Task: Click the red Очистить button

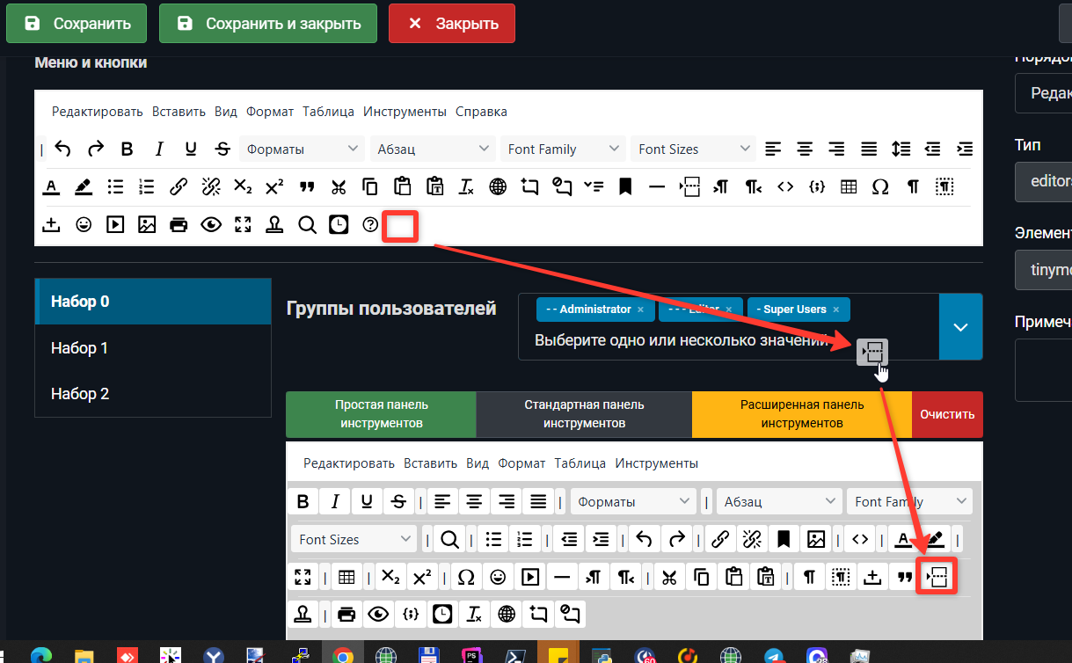Action: [947, 414]
